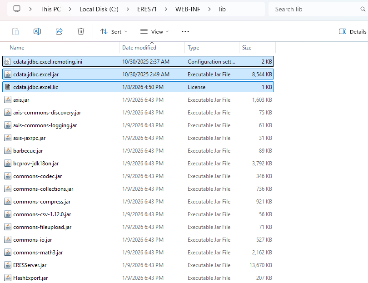
Task: Select the commons-csv-1.12.0.jar file
Action: [x=42, y=214]
